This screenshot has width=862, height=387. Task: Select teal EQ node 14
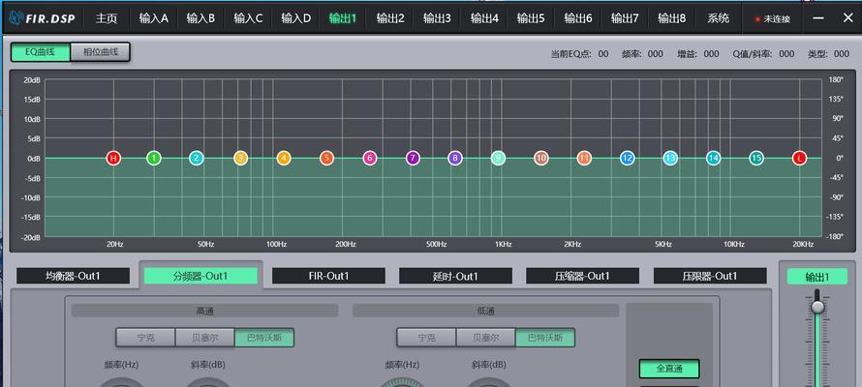tap(714, 158)
